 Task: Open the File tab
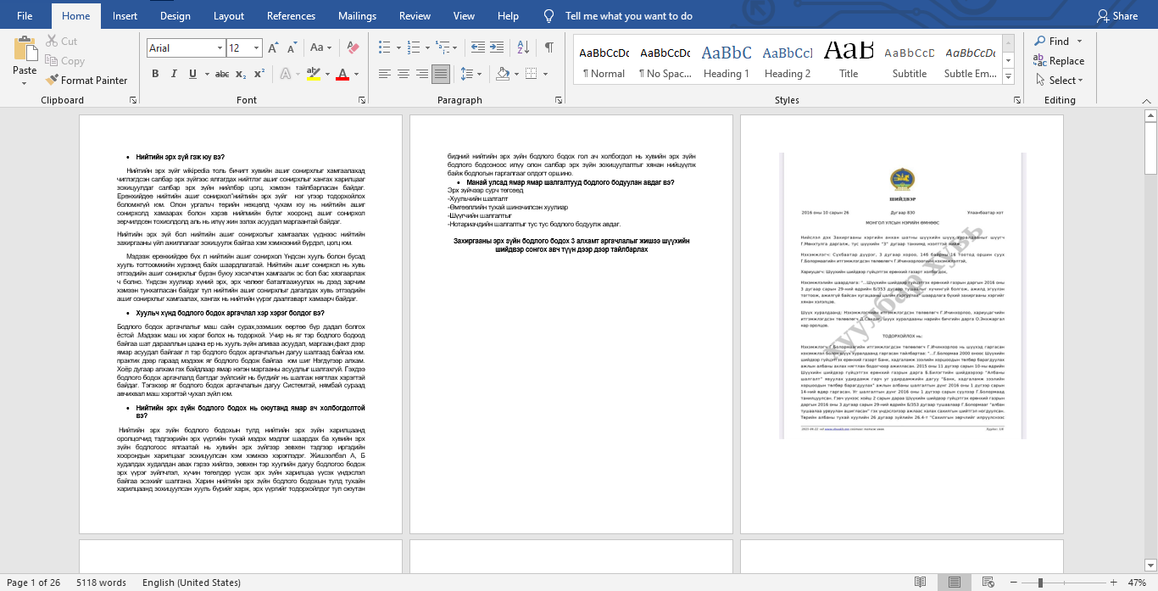click(x=25, y=15)
